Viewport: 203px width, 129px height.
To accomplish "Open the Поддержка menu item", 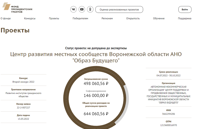I will click(185, 18).
